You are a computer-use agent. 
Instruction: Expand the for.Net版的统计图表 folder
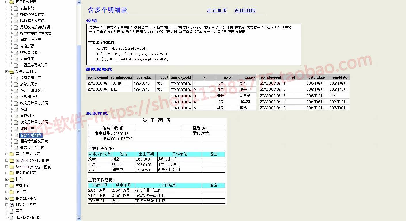[x=7, y=160]
